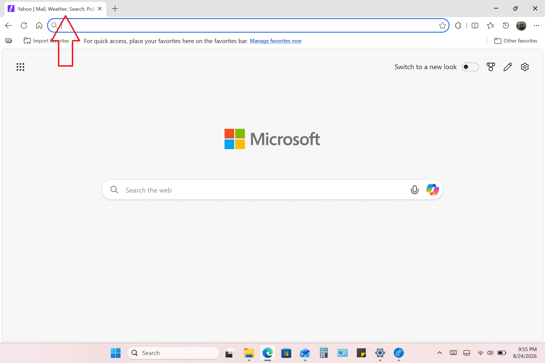The height and width of the screenshot is (363, 545).
Task: Open the Favorites list icon
Action: point(491,26)
